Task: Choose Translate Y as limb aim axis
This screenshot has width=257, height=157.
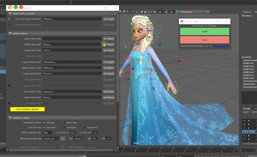Action: click(64, 127)
